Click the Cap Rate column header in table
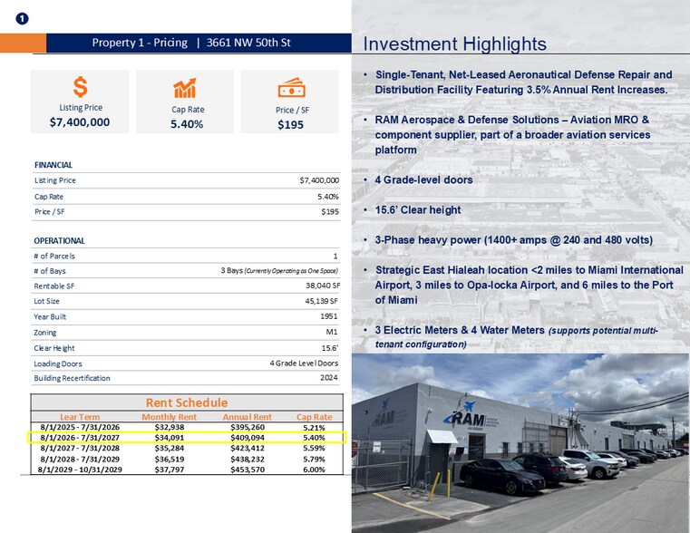690x533 pixels. tap(314, 416)
